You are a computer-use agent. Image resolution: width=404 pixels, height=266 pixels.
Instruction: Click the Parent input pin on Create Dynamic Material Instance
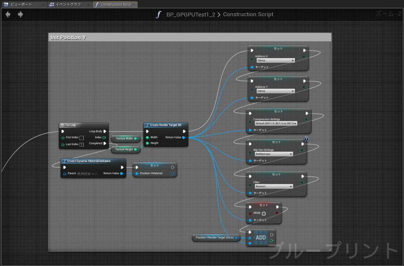(64, 174)
